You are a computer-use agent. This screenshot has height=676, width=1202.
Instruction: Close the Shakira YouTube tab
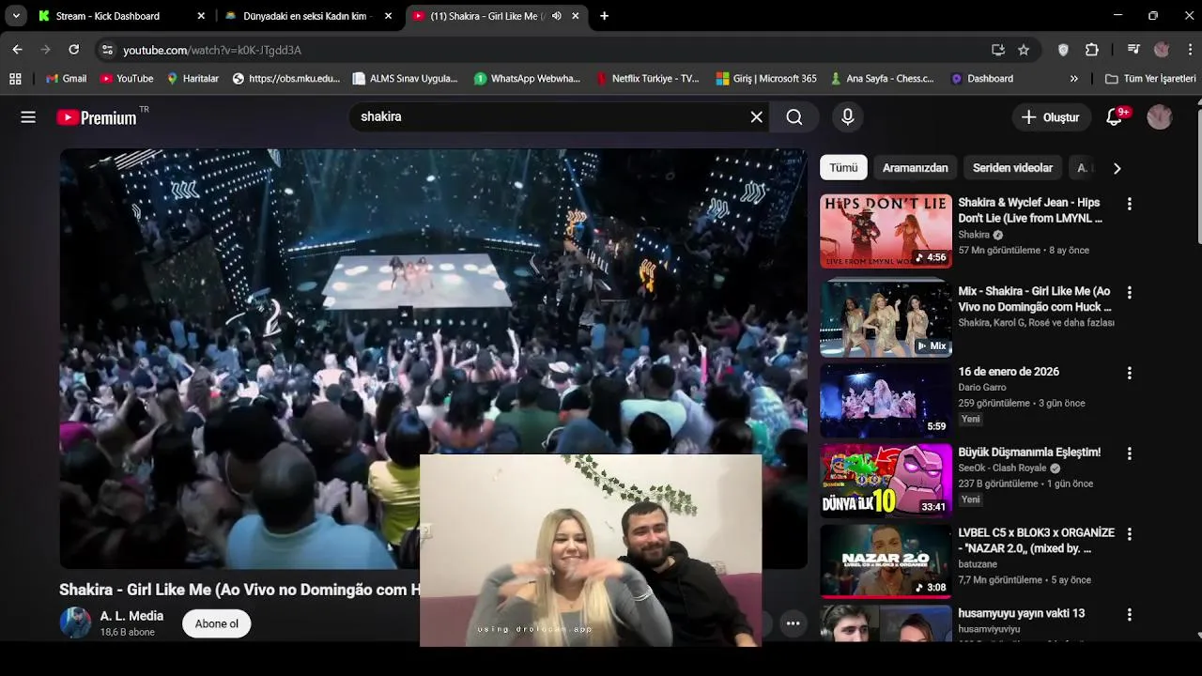576,16
